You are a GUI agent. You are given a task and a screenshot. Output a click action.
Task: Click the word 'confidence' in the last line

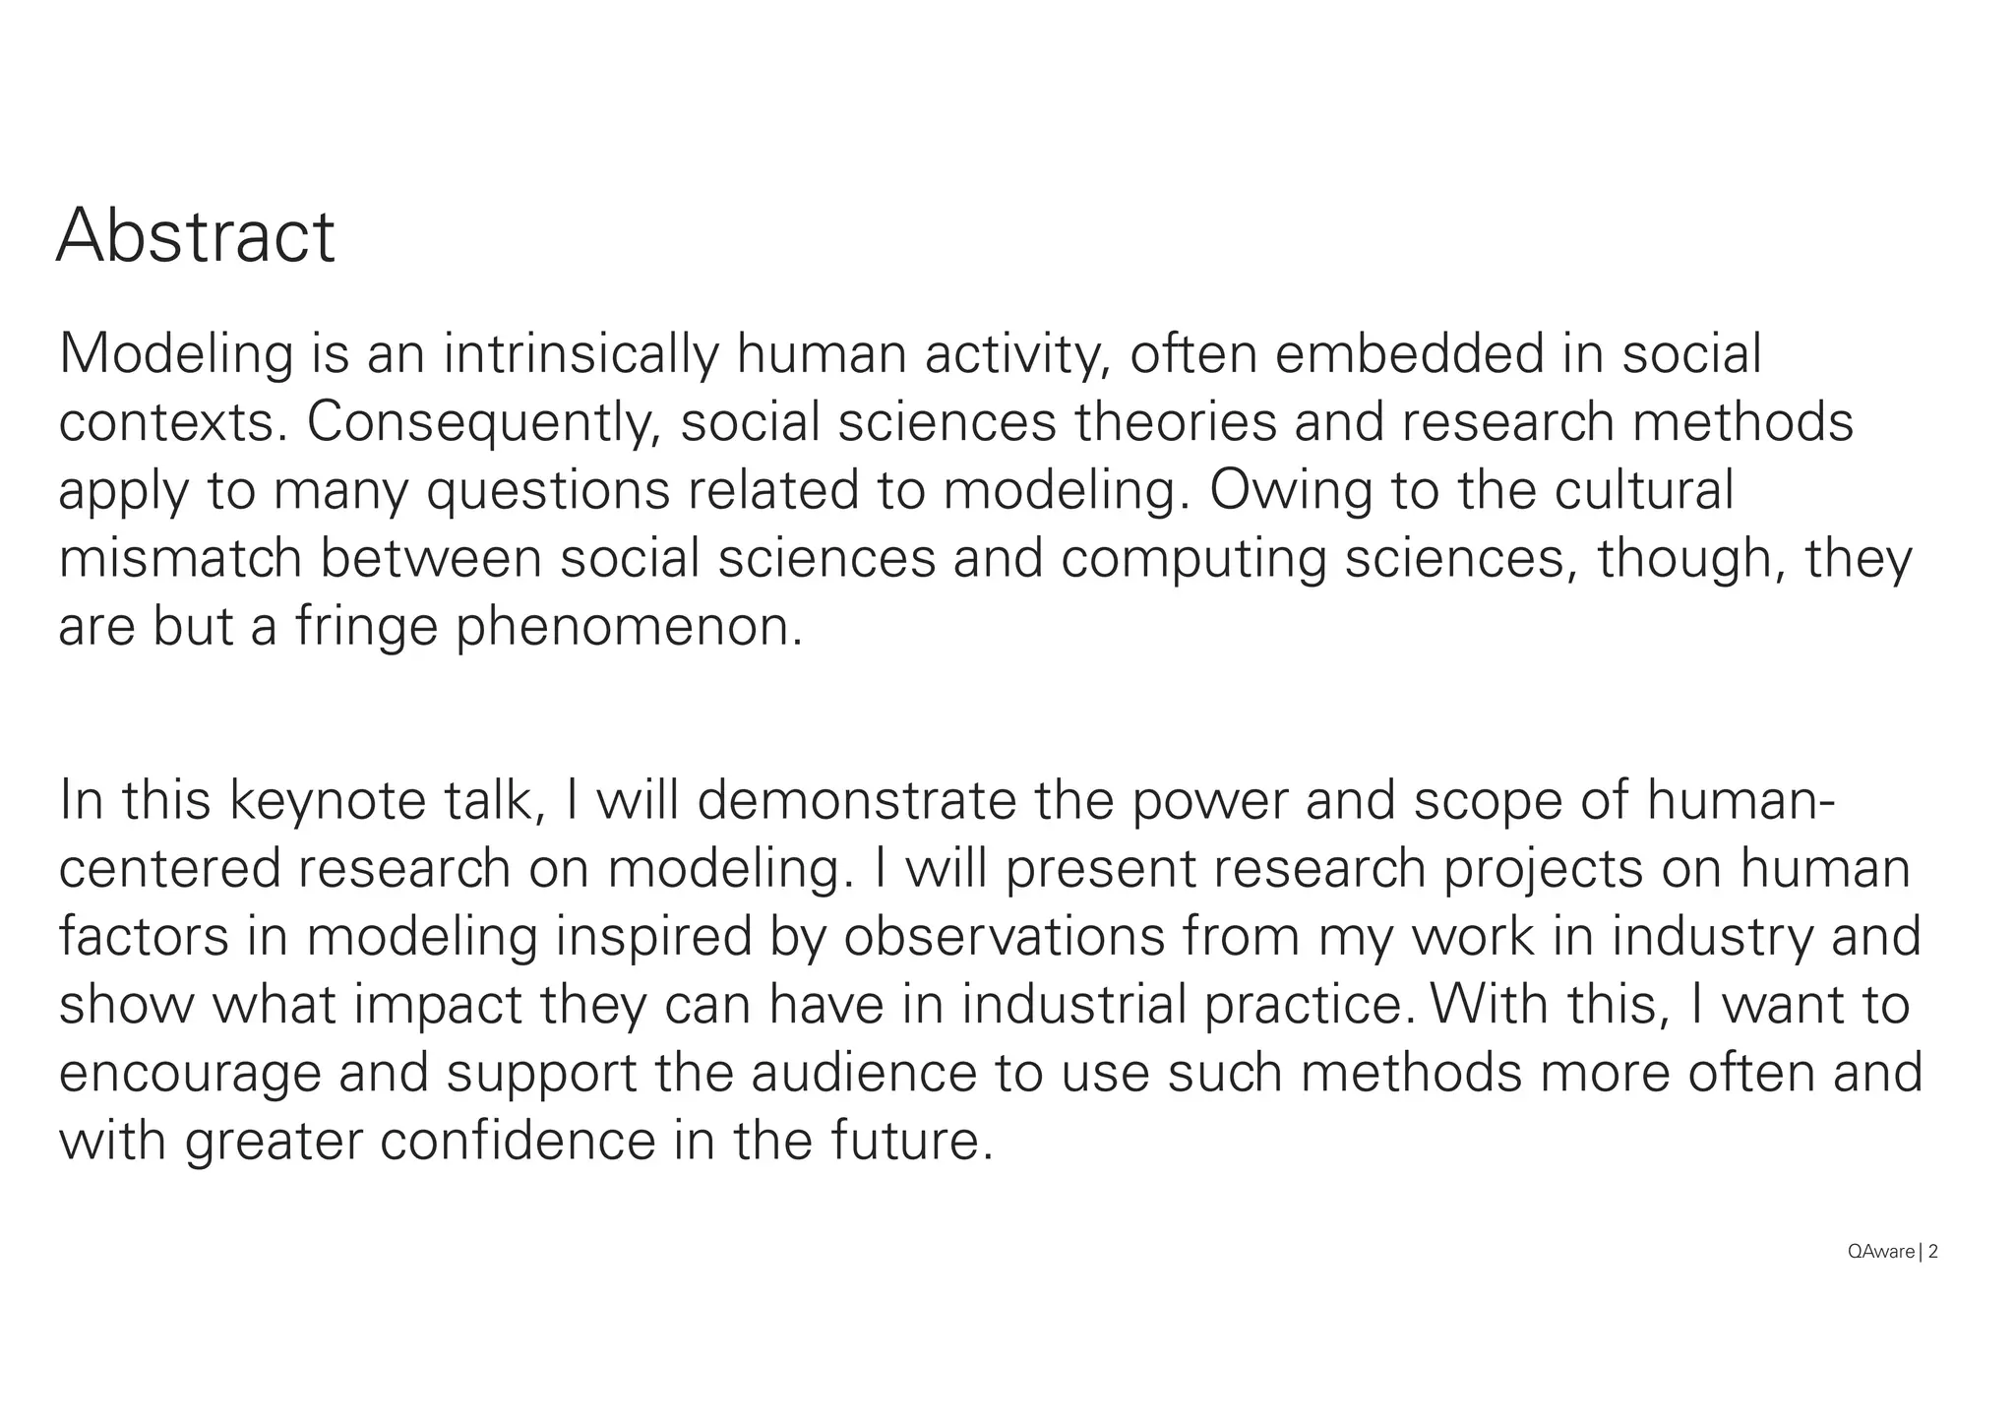(518, 1142)
